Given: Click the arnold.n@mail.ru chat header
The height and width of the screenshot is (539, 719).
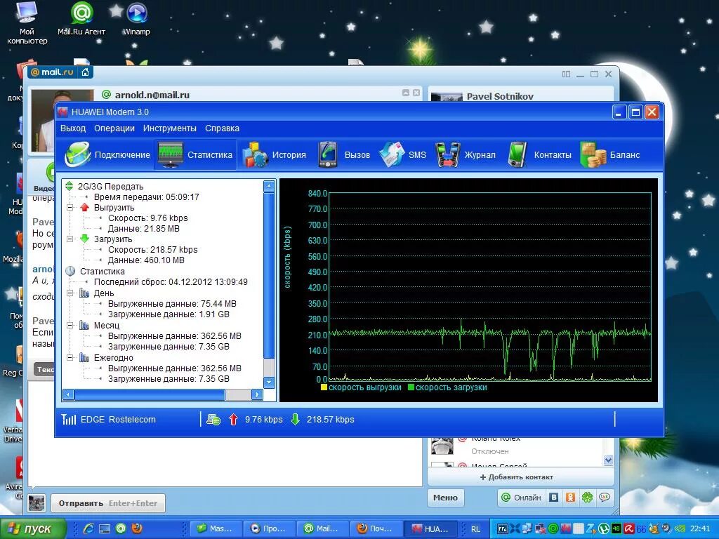Looking at the screenshot, I should 152,95.
